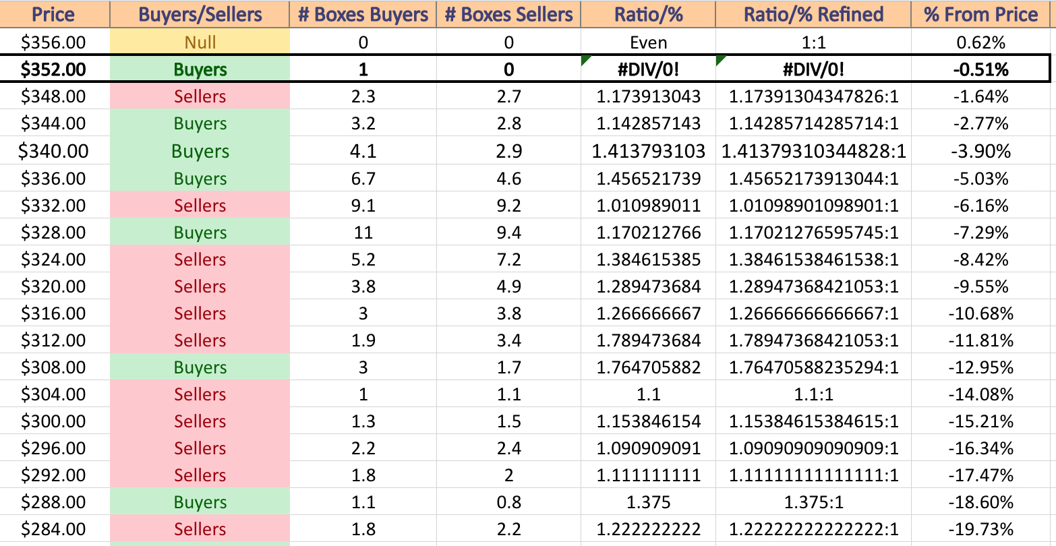Select the Sellers cell in $316.00 row

tap(200, 313)
